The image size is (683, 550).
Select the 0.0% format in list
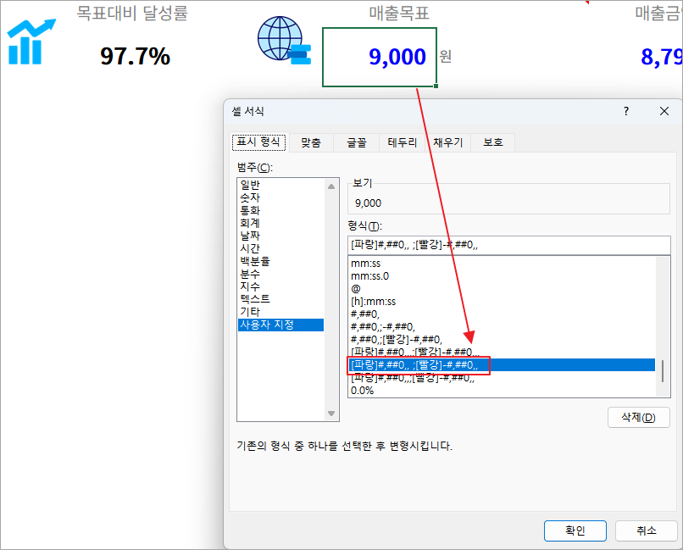coord(362,391)
